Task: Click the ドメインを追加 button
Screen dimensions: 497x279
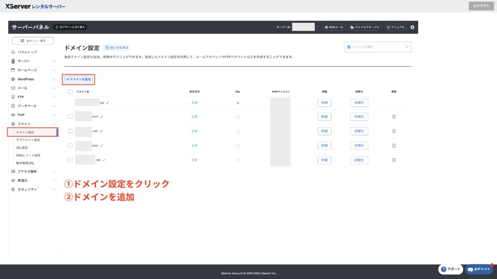Action: (79, 79)
